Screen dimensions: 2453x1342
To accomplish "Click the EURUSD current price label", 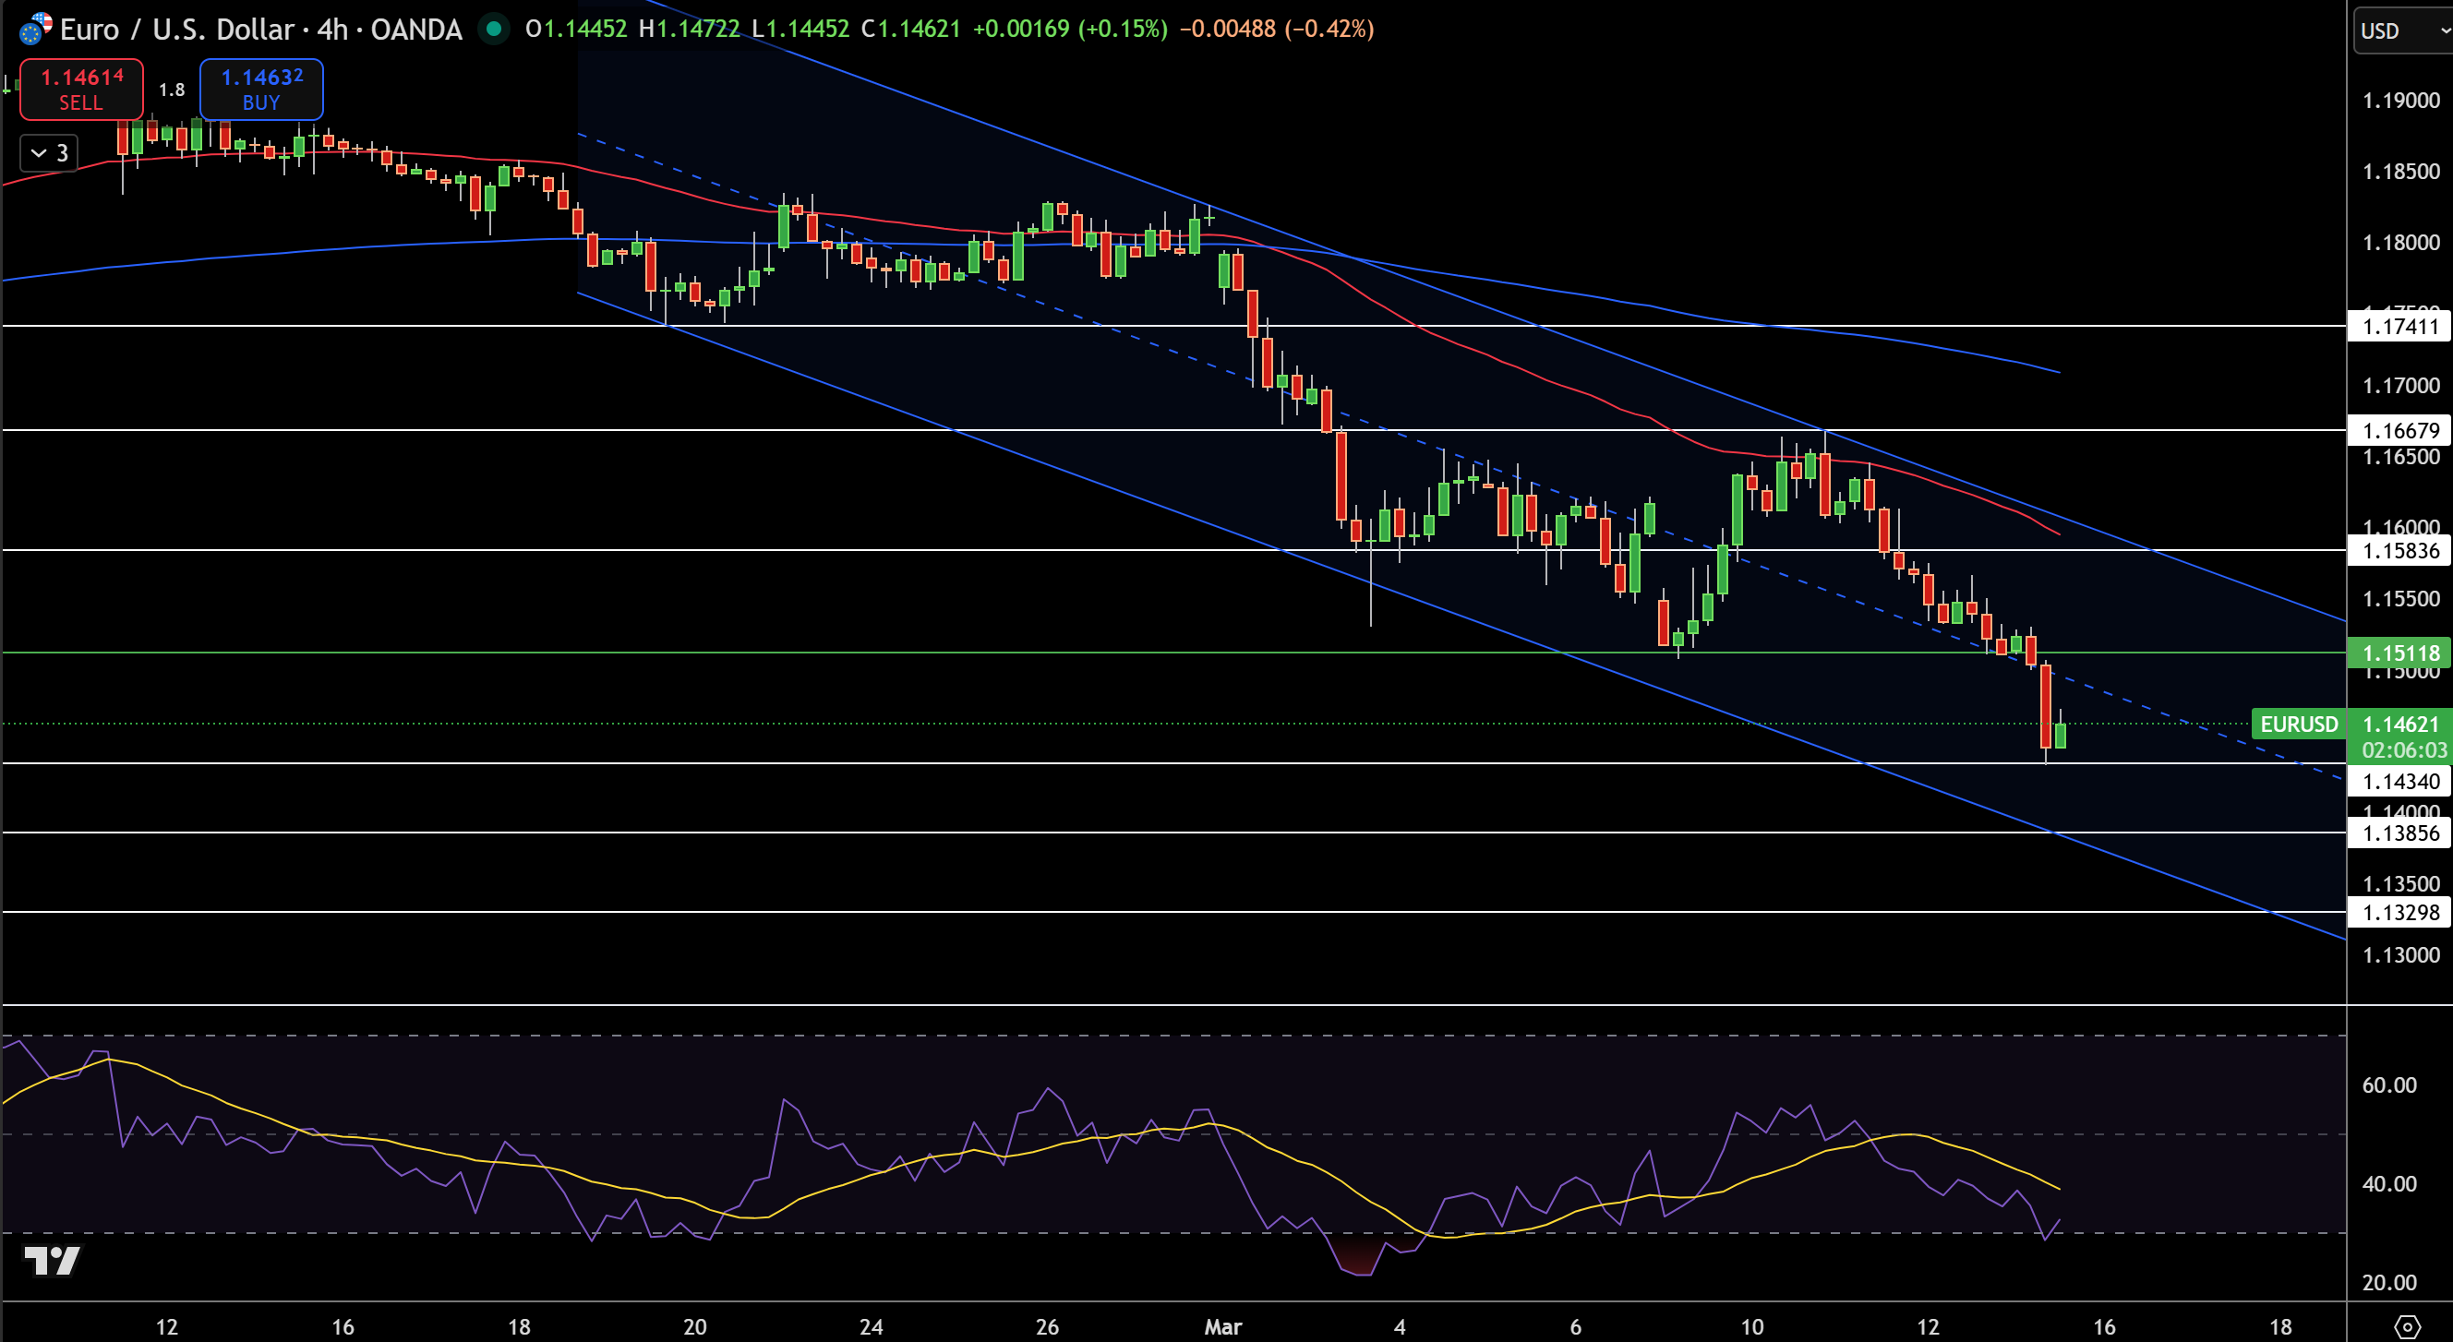I will (2299, 725).
